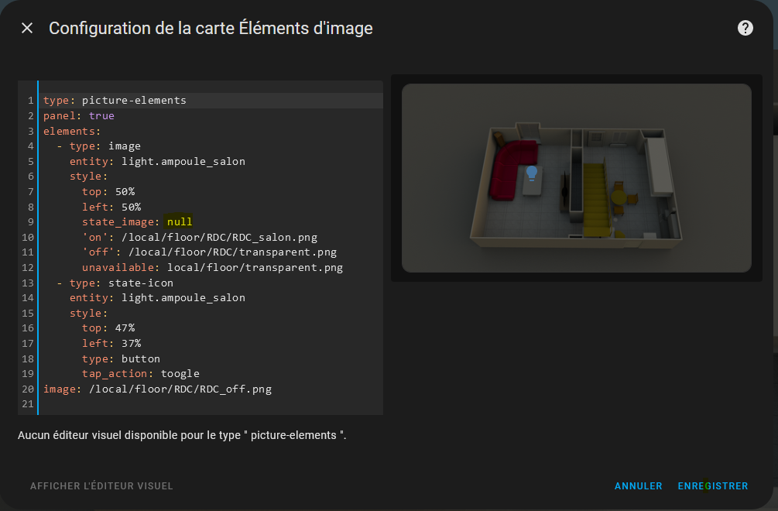This screenshot has width=778, height=511.
Task: Click line 1 'type: picture-elements'
Action: pos(115,101)
